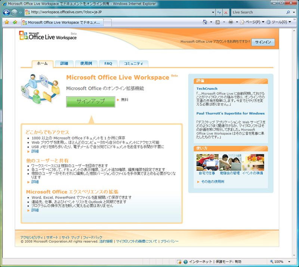Click the people sharing documents illustration
The image size is (299, 267).
[41, 89]
